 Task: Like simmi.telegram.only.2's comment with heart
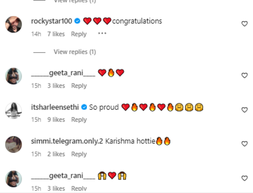[x=244, y=144]
